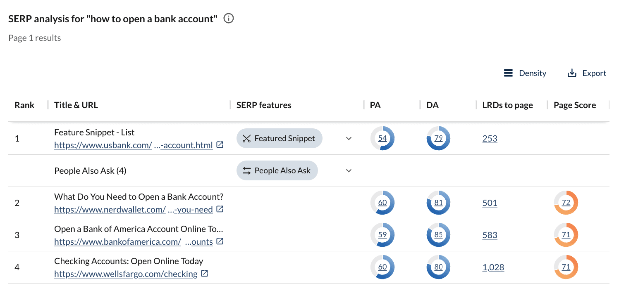Open the Density view icon

pos(508,73)
